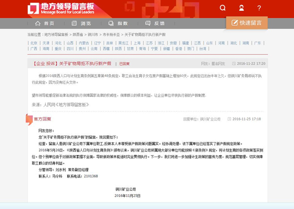
Task: Click the index icon beside 指数
Action: point(111,23)
